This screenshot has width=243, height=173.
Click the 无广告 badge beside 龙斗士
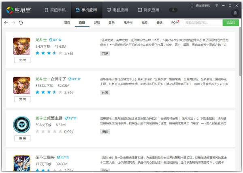pyautogui.click(x=55, y=40)
